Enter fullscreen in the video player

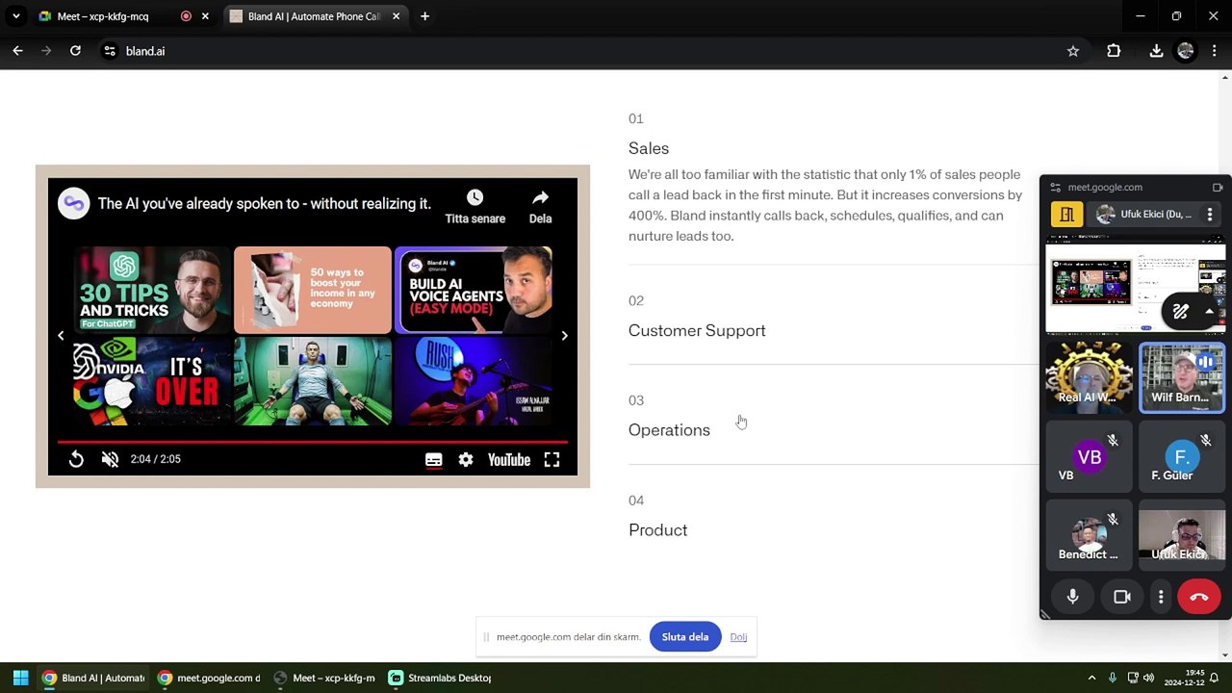pyautogui.click(x=552, y=460)
